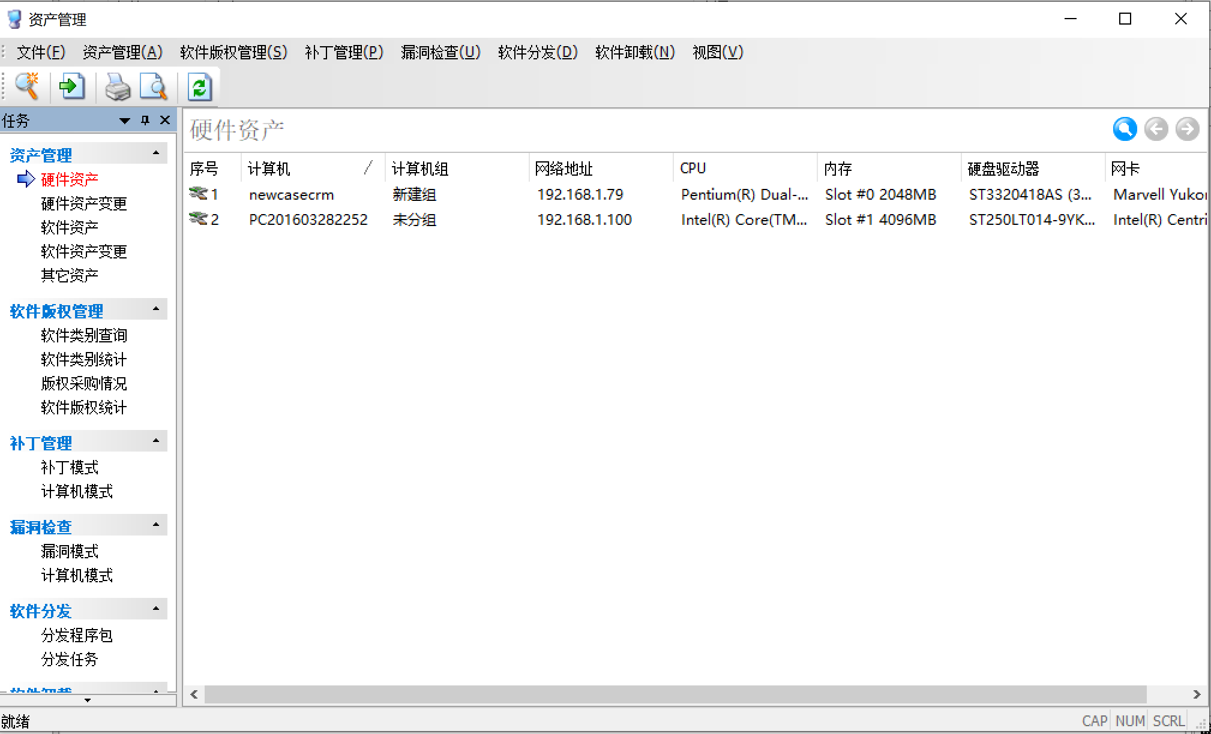Collapse the 资产管理 sidebar section
This screenshot has width=1211, height=734.
click(156, 154)
